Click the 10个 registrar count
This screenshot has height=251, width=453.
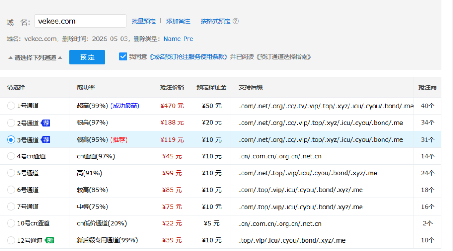pyautogui.click(x=427, y=240)
